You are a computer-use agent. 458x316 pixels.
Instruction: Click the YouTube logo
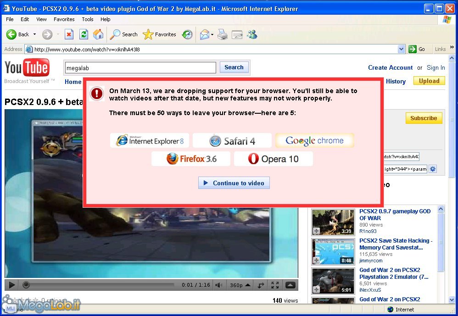27,68
